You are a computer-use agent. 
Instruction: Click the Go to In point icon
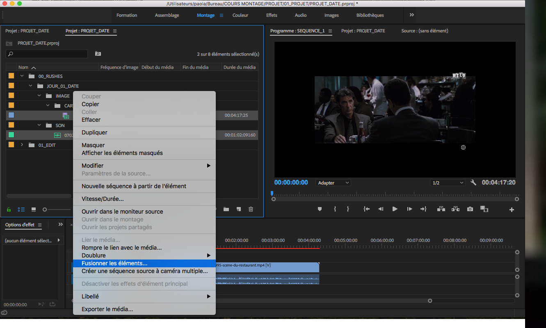366,209
